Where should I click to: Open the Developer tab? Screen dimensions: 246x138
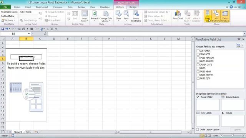tap(105, 7)
